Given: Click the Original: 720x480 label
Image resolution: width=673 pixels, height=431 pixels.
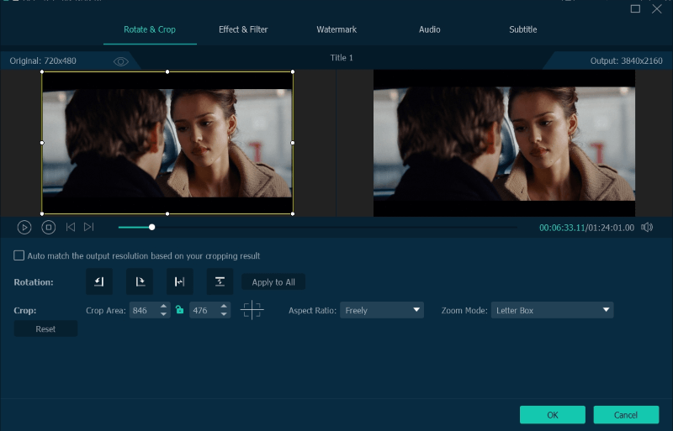Looking at the screenshot, I should [x=43, y=60].
